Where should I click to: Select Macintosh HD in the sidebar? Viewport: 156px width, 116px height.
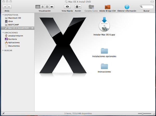14,18
